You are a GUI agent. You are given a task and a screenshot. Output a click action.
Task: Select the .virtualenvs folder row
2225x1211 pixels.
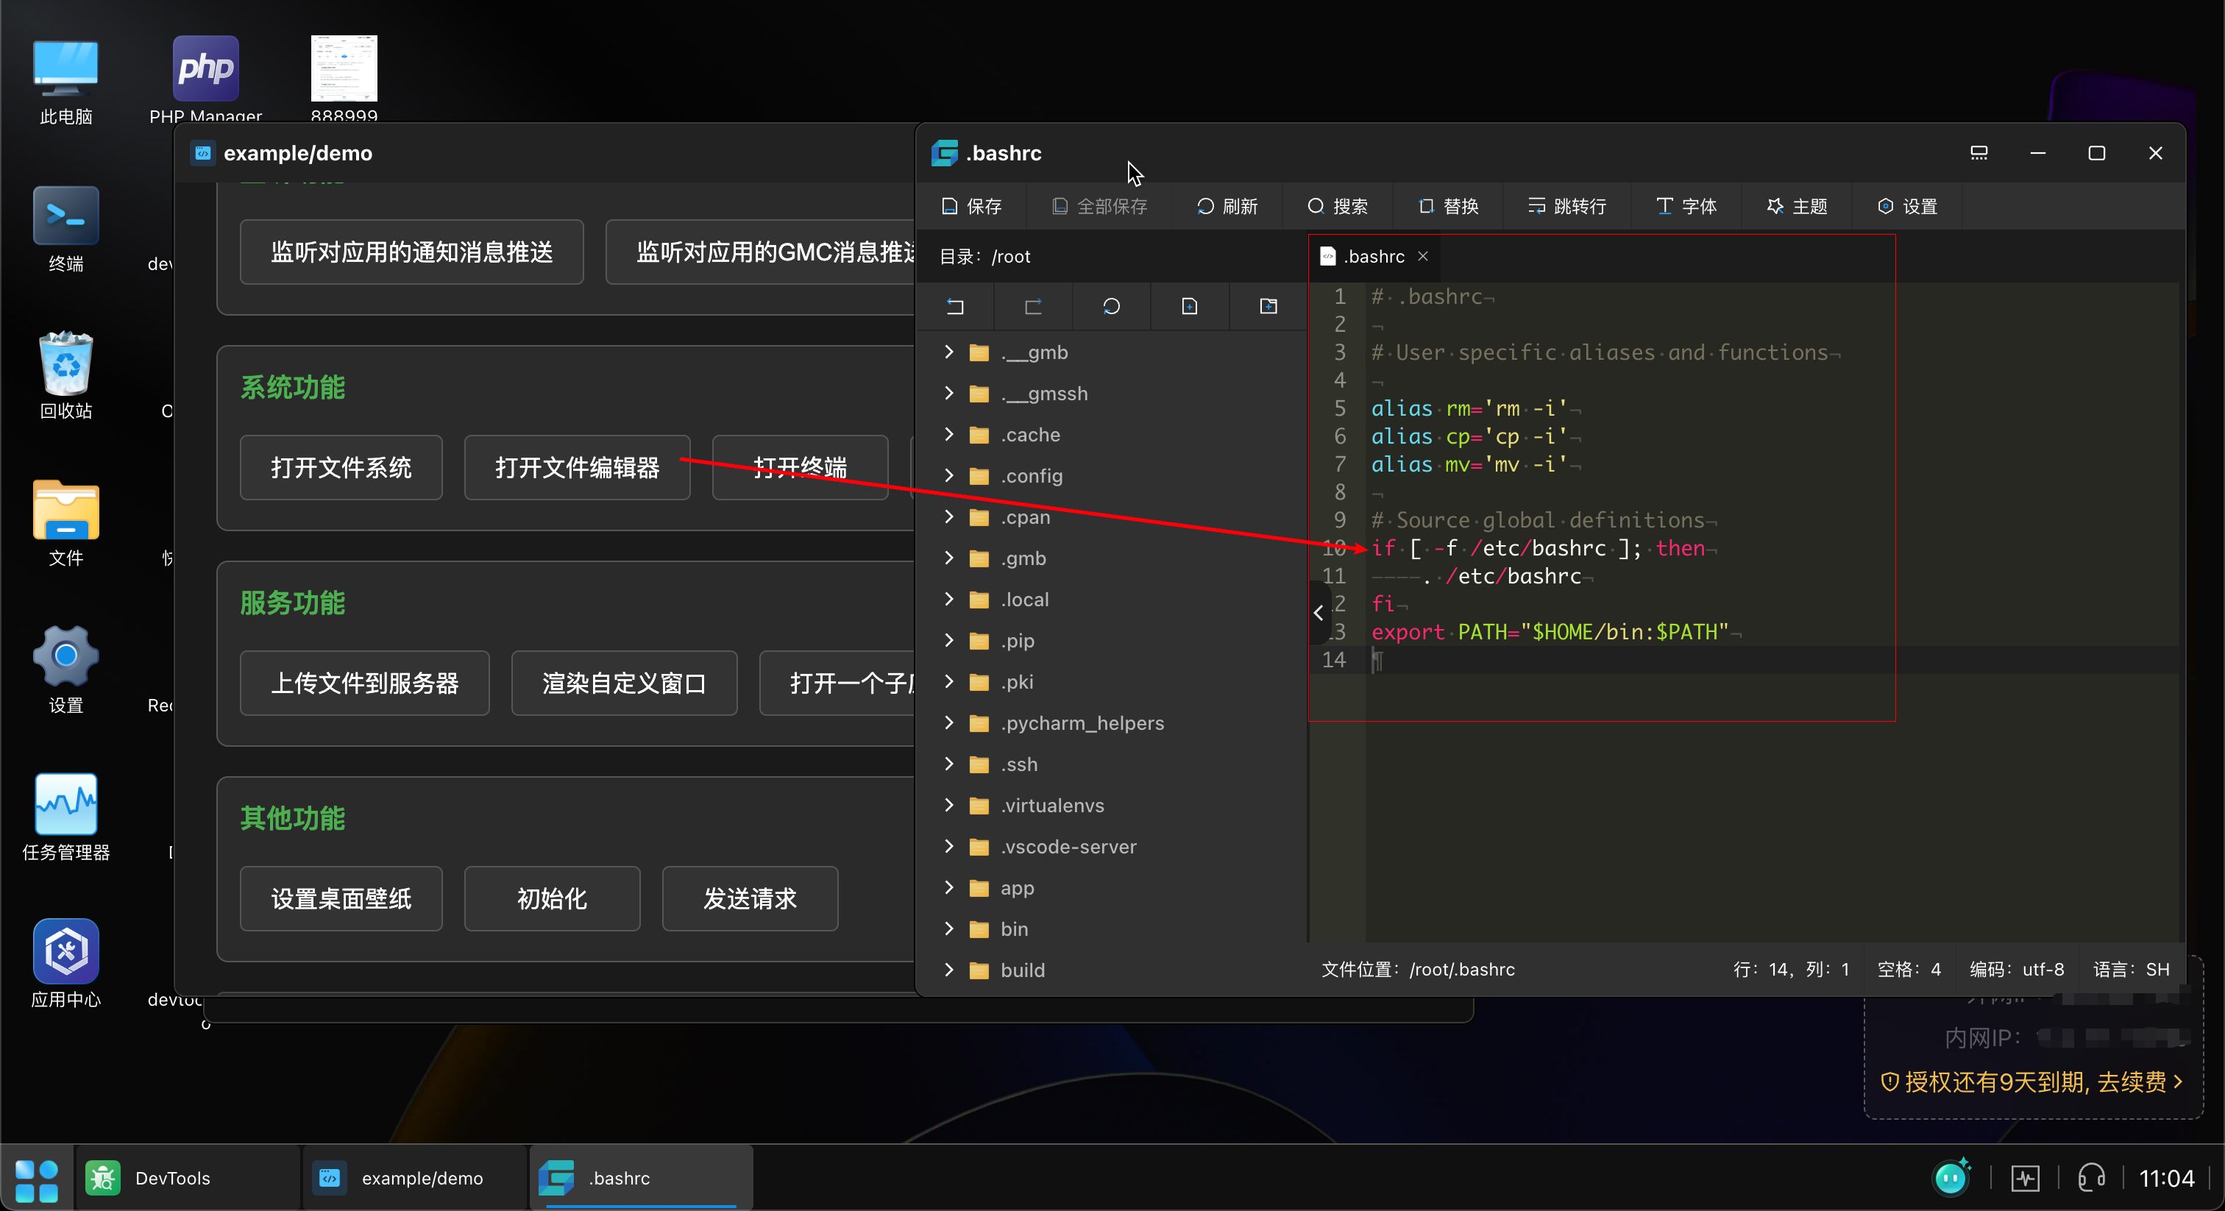[x=1111, y=805]
